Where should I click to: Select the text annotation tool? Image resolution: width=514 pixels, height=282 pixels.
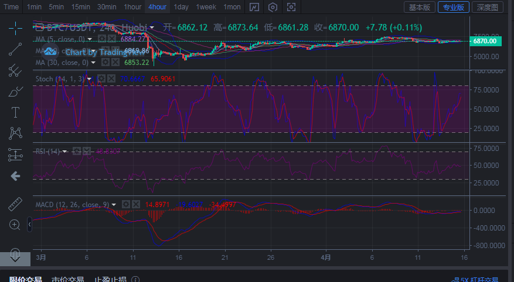click(x=15, y=112)
